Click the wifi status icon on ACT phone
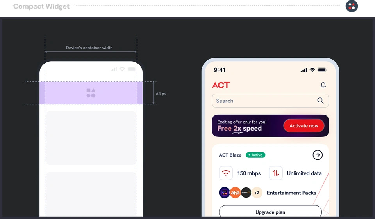This screenshot has width=375, height=219. coord(312,70)
